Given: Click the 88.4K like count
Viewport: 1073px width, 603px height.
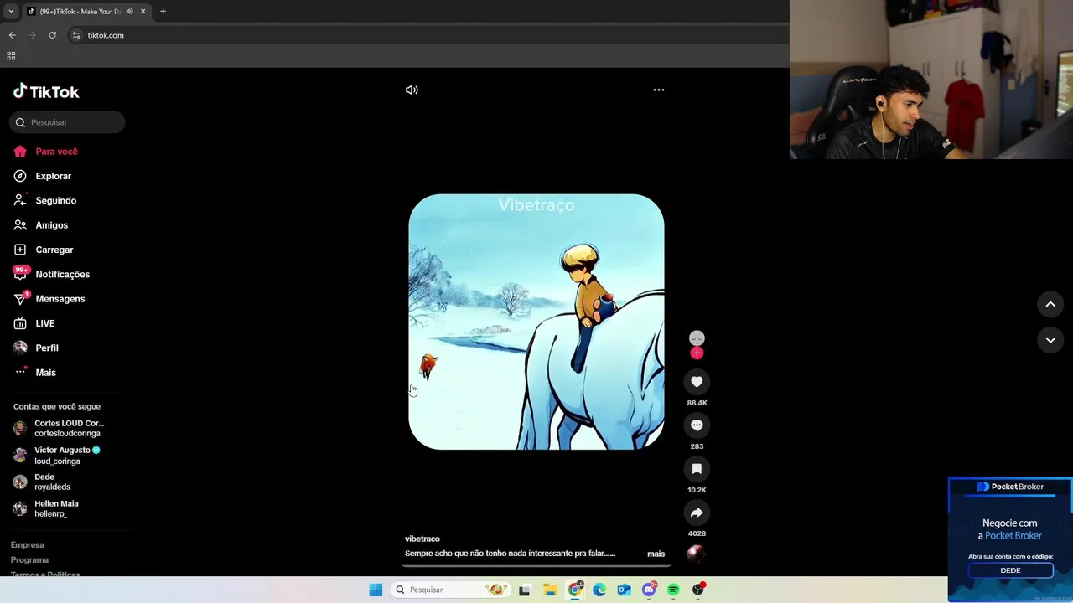Looking at the screenshot, I should coord(697,403).
